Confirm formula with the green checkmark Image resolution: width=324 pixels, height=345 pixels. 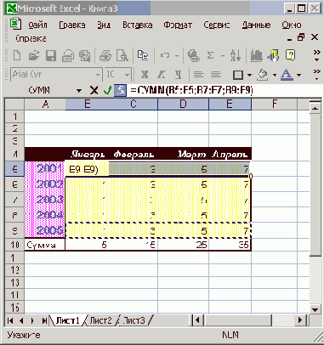coord(107,91)
